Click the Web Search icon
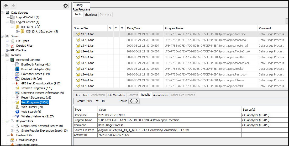The width and height of the screenshot is (289, 146). [17, 112]
